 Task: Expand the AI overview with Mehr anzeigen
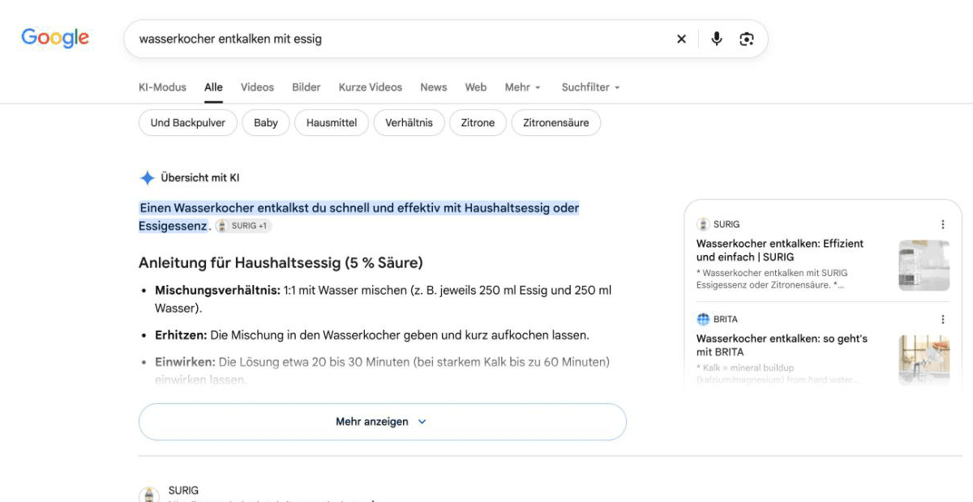click(x=382, y=422)
